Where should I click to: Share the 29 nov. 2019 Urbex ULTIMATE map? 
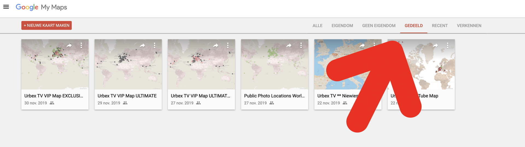click(x=142, y=46)
